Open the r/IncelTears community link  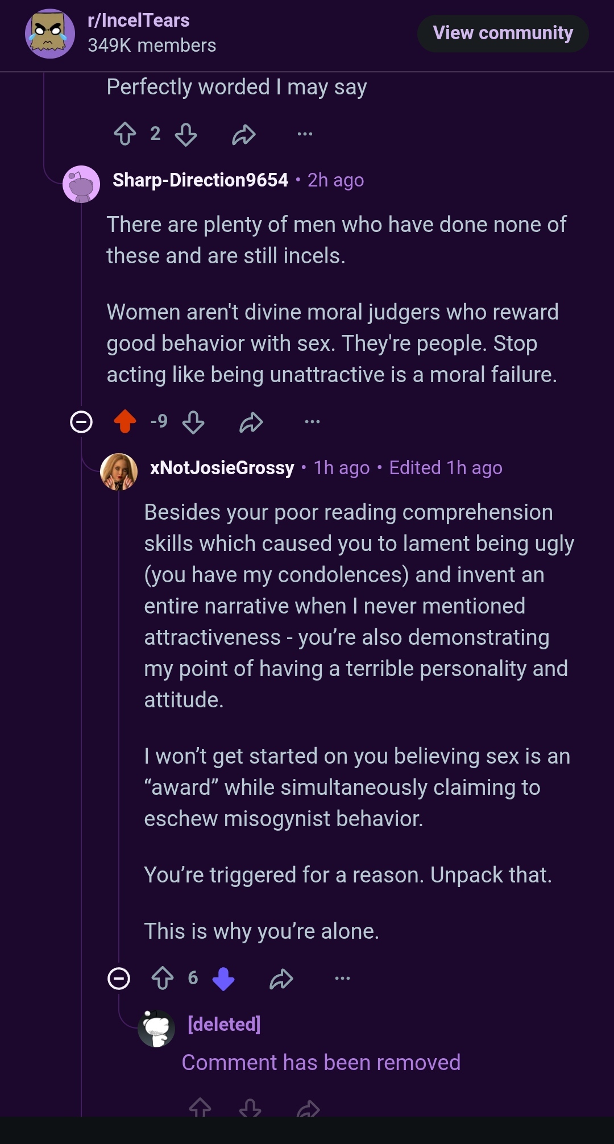pos(139,20)
